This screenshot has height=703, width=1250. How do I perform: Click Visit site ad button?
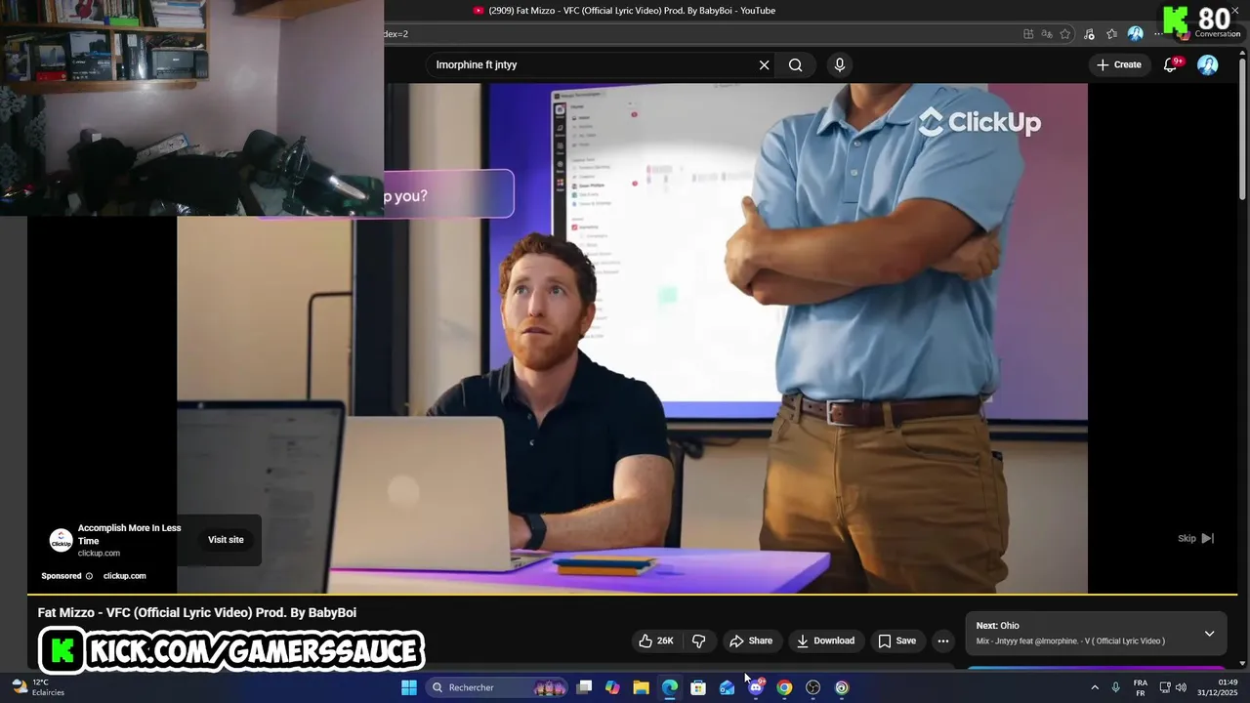click(x=226, y=540)
